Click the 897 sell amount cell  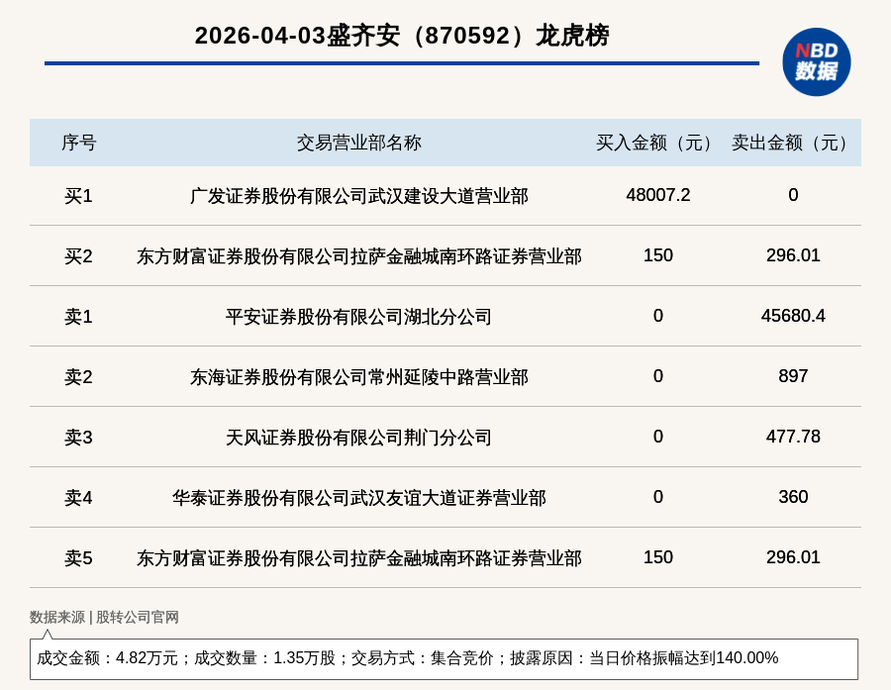point(793,376)
